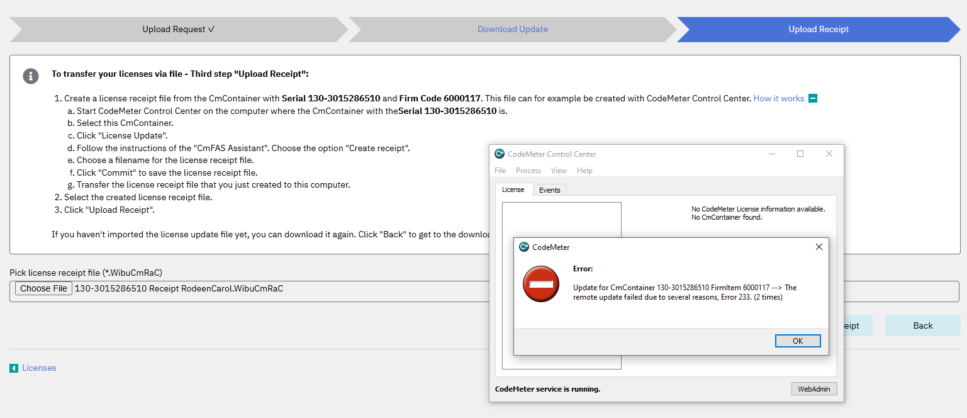Open Help menu in Control Center
Screen dimensions: 967x418
584,171
